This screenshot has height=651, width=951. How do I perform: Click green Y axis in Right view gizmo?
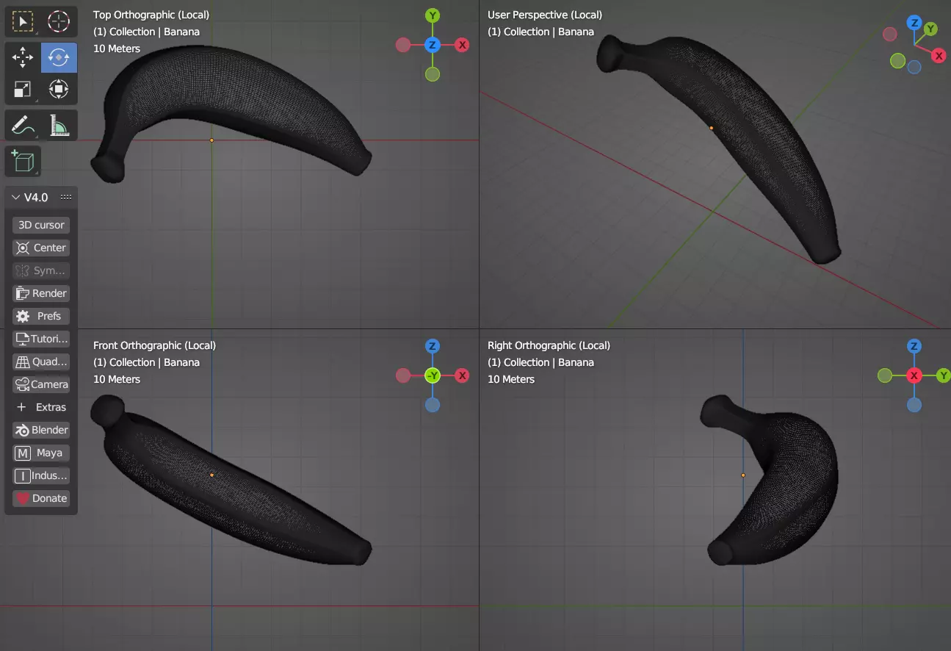coord(943,375)
